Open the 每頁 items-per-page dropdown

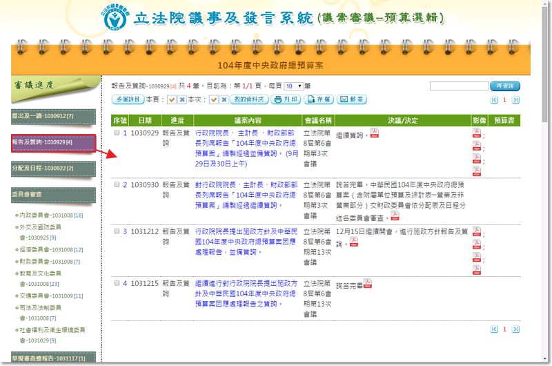[293, 86]
